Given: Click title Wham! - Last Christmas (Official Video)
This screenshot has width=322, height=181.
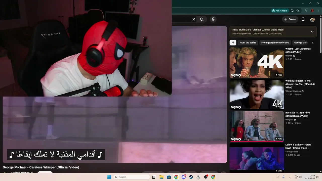Looking at the screenshot, I should click(298, 51).
